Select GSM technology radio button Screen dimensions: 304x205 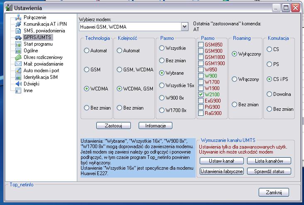[87, 70]
